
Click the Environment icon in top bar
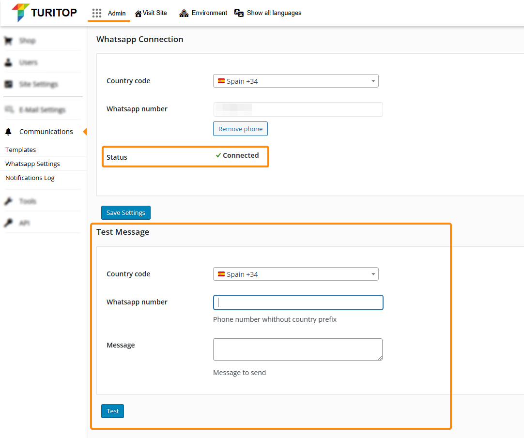184,13
